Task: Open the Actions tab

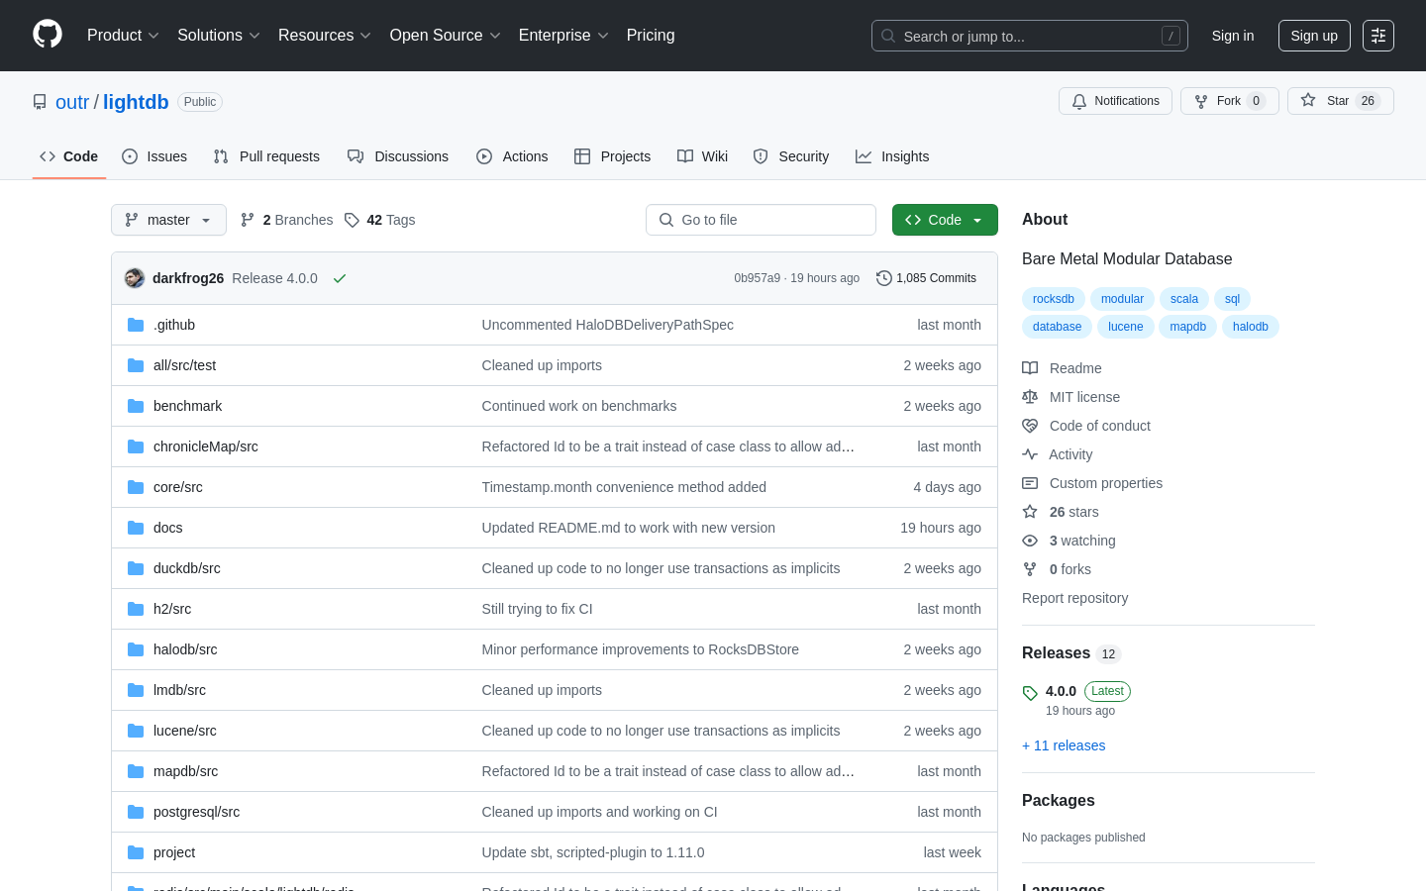Action: [x=512, y=156]
